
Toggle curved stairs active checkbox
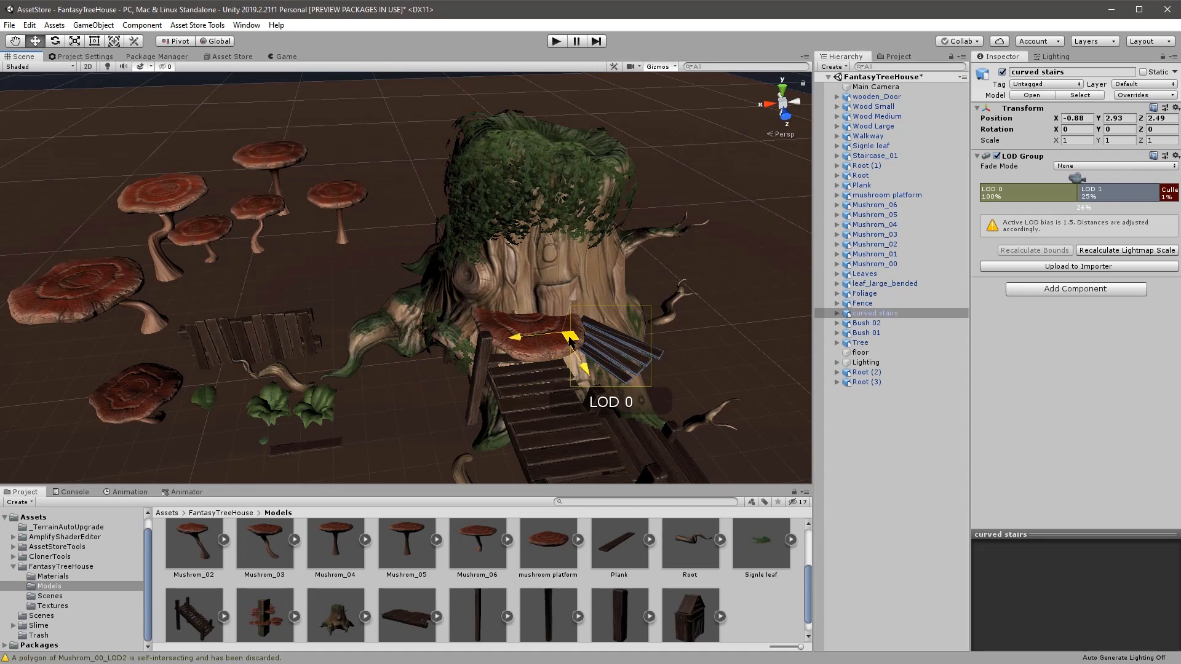pos(1002,72)
